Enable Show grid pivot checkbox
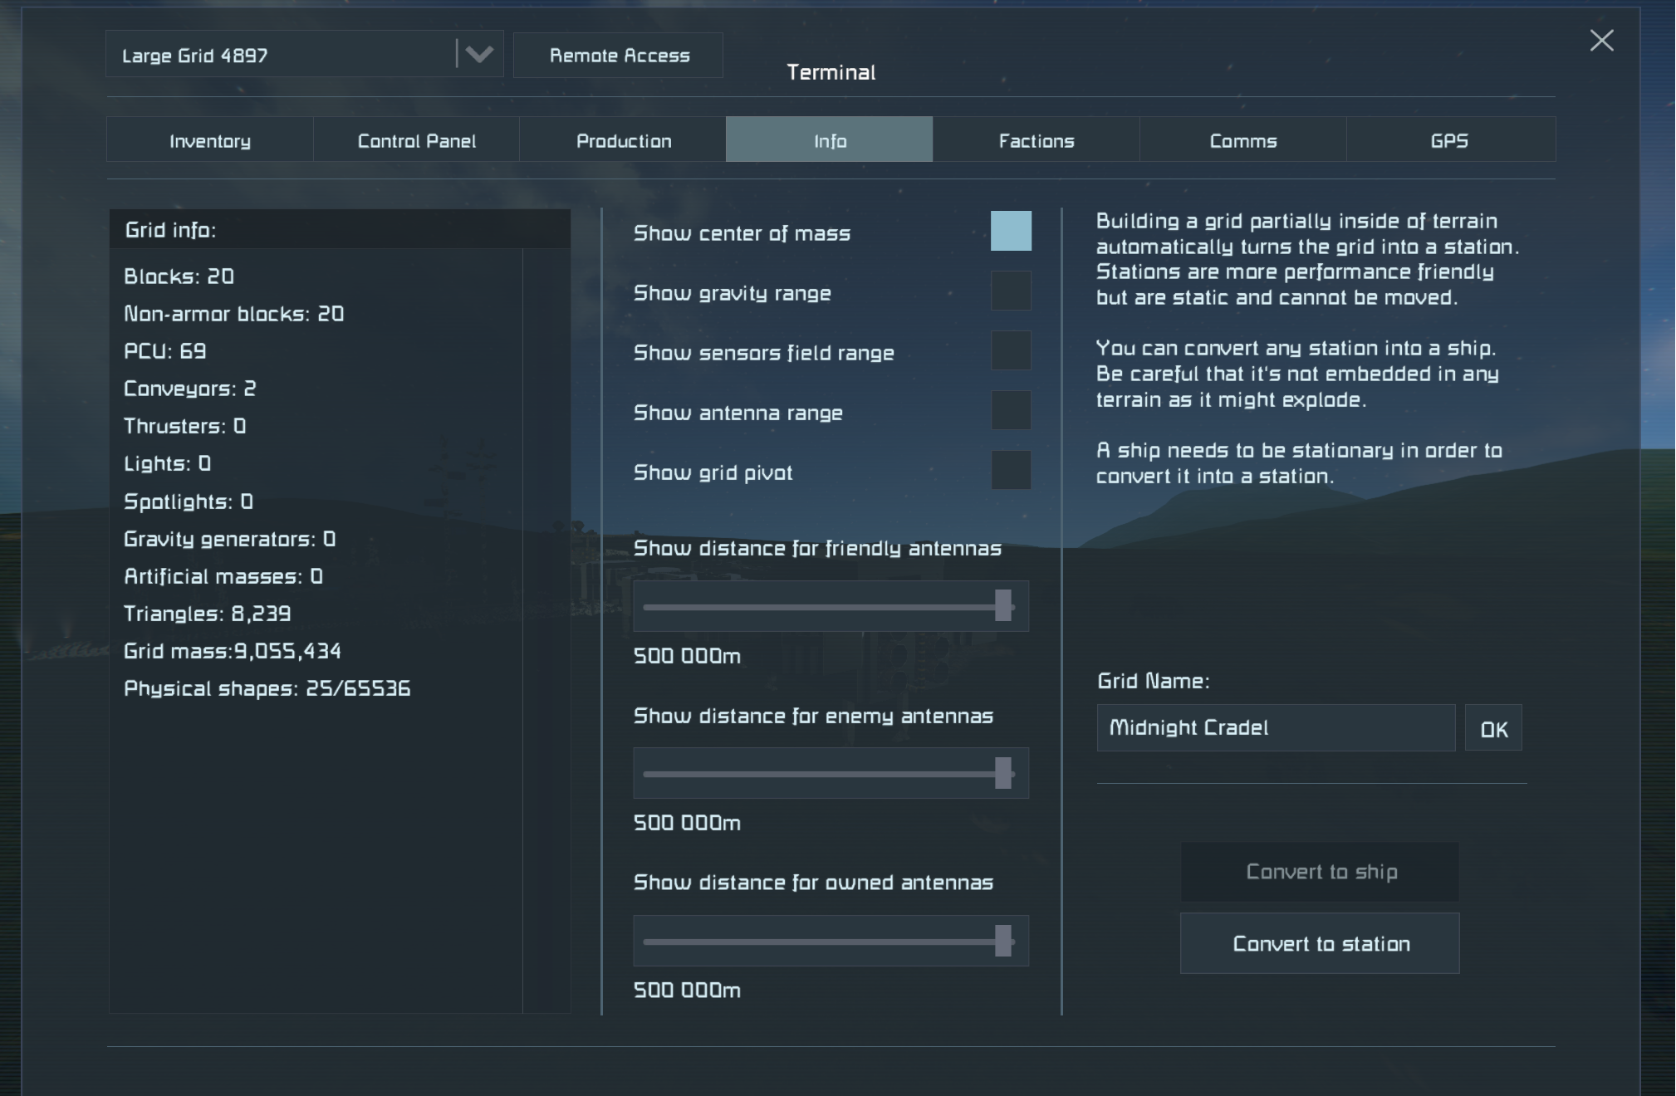This screenshot has width=1676, height=1096. click(1011, 471)
